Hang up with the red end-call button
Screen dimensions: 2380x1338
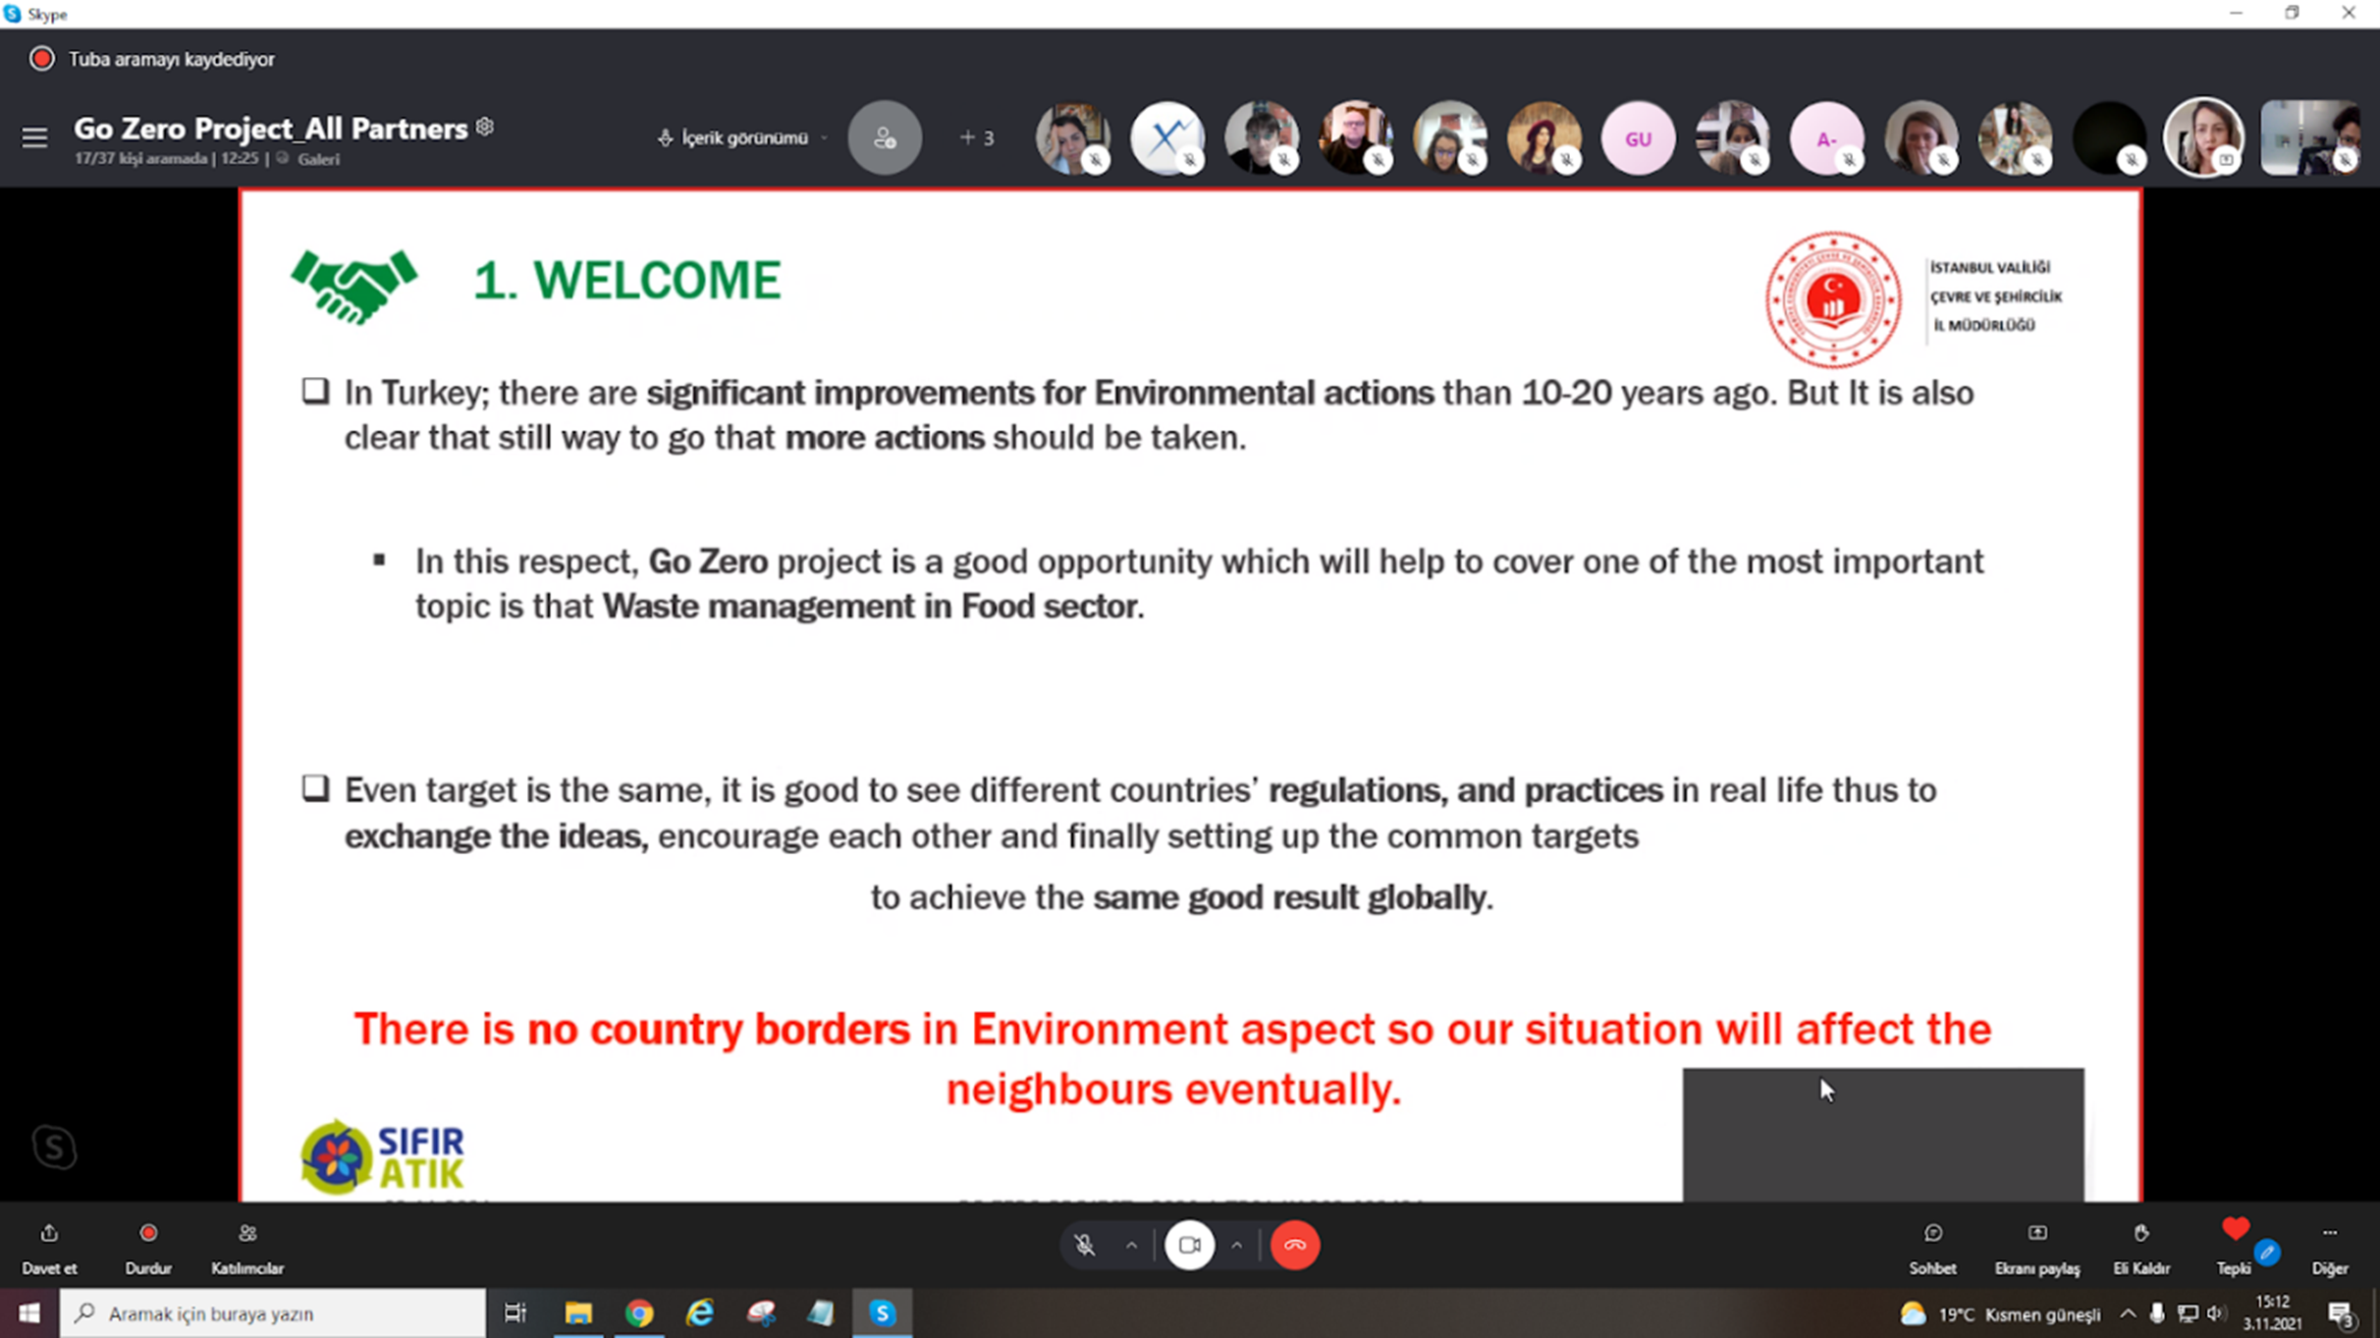coord(1294,1246)
